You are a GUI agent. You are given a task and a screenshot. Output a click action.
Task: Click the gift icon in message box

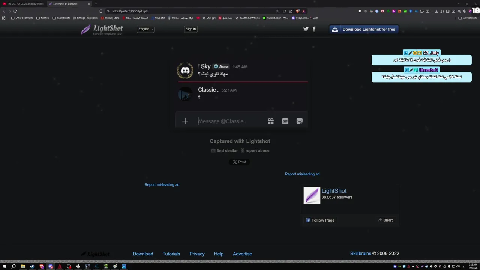pyautogui.click(x=271, y=121)
